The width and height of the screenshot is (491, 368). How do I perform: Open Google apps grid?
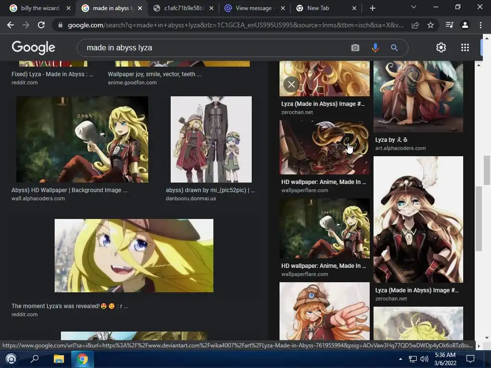[465, 47]
